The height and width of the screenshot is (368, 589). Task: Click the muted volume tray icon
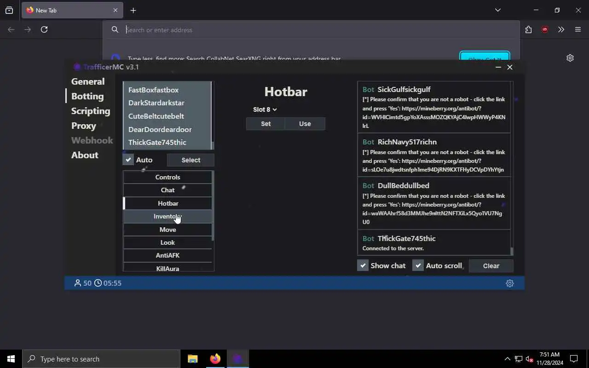pyautogui.click(x=530, y=359)
